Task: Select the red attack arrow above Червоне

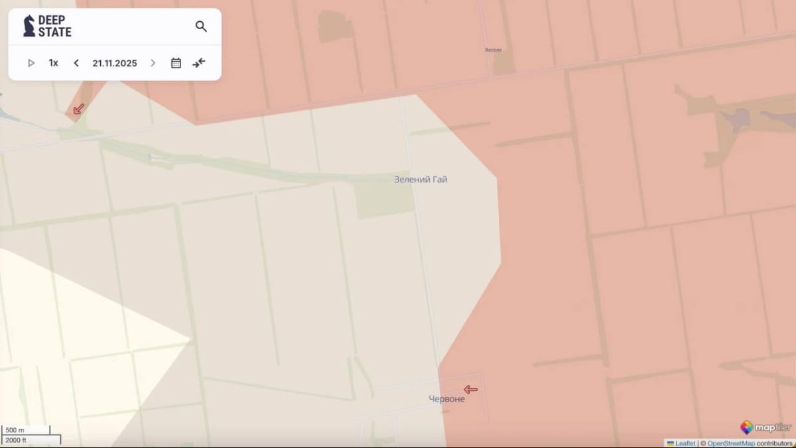Action: (470, 389)
